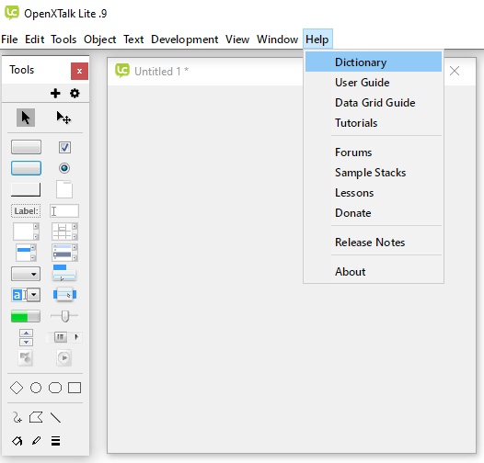Close the Untitled 1 stack window
The height and width of the screenshot is (463, 484).
pyautogui.click(x=455, y=71)
